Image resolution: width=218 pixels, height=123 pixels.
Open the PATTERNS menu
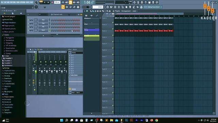click(13, 2)
